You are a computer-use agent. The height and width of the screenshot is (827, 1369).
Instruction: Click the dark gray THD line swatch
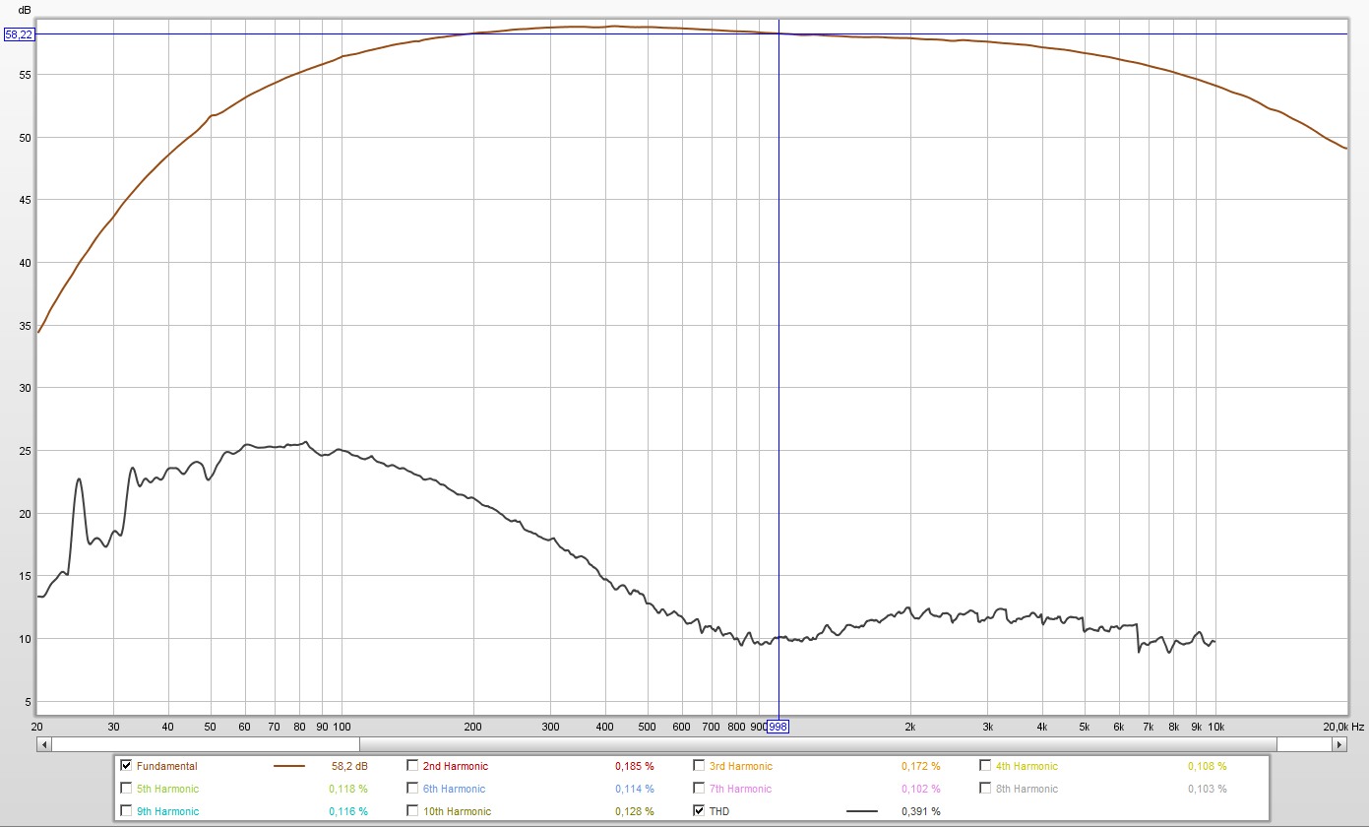[862, 811]
